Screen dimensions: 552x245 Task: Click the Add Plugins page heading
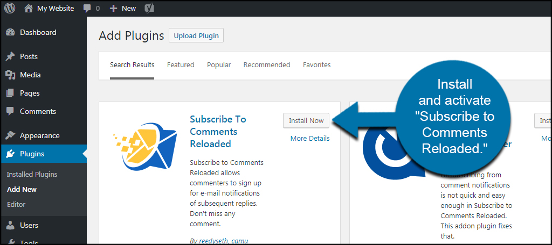coord(132,35)
